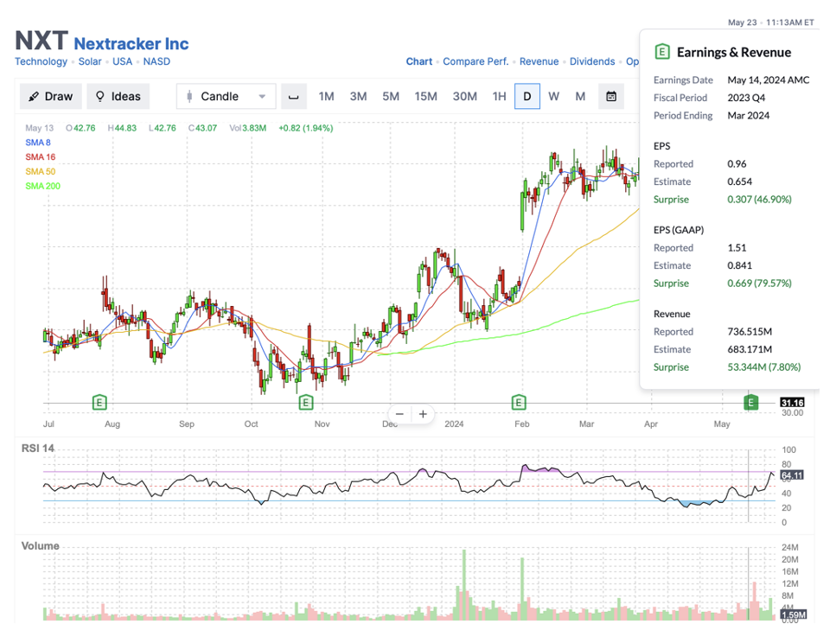Click the May 23 11:13AM ET timestamp
The height and width of the screenshot is (637, 836).
coord(771,22)
